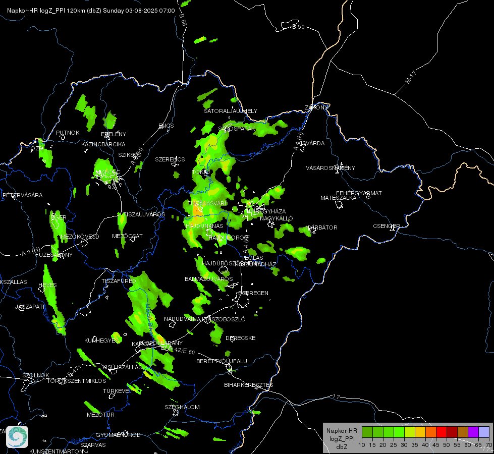Click the SZARVAS town label
This screenshot has width=494, height=454.
(x=93, y=445)
